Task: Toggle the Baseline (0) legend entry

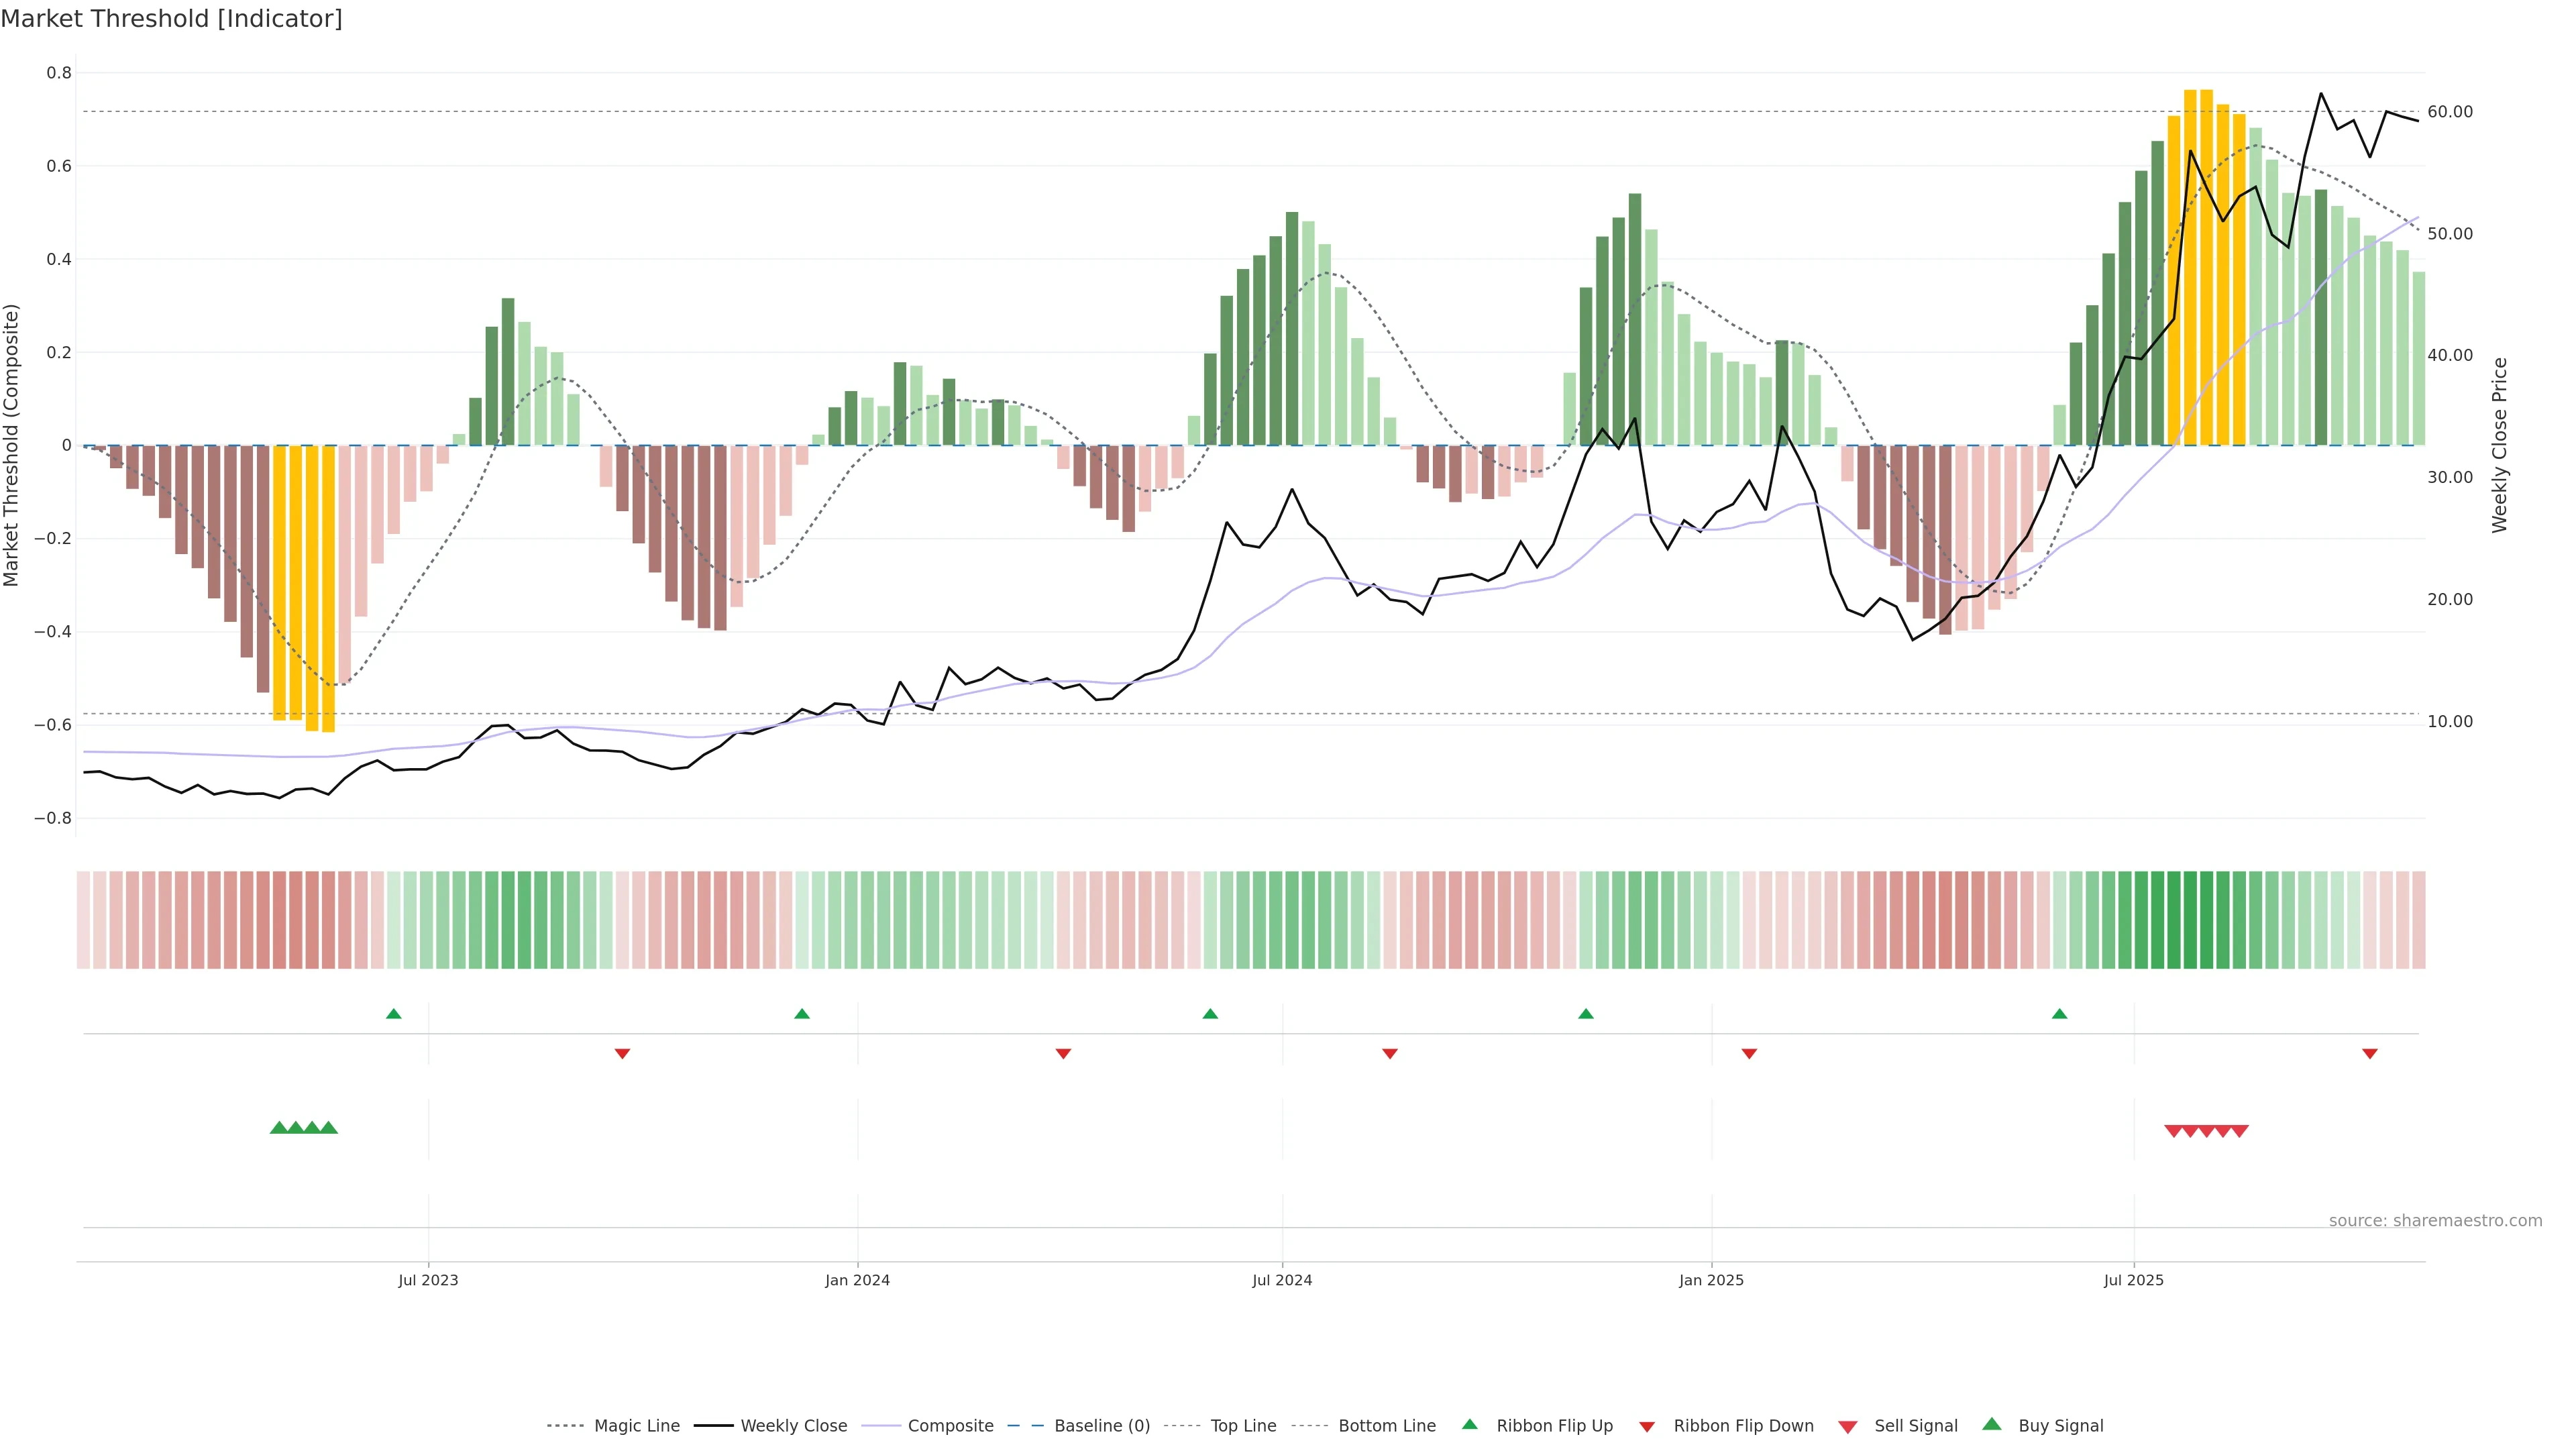Action: tap(1102, 1426)
